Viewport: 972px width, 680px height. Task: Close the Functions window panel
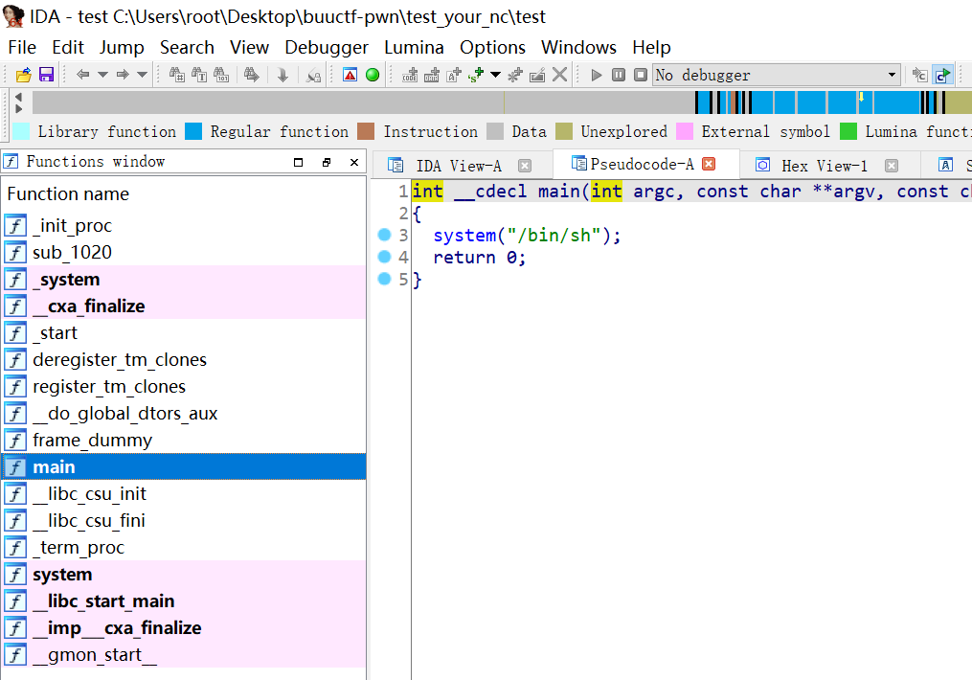pyautogui.click(x=354, y=163)
